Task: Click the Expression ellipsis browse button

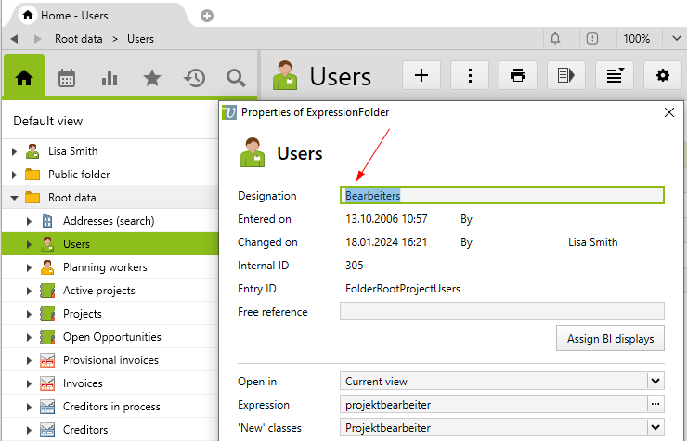Action: pyautogui.click(x=655, y=404)
